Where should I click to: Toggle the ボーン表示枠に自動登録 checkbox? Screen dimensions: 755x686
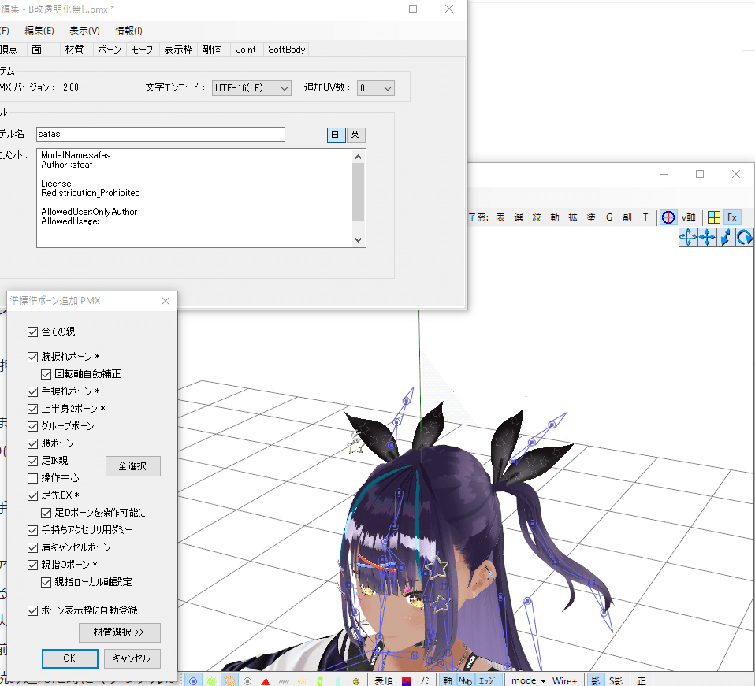coord(33,609)
